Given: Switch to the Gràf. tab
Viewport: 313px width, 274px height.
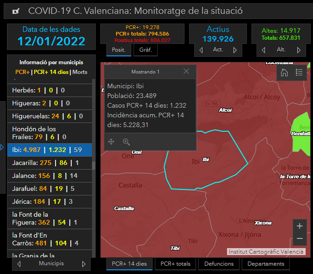Looking at the screenshot, I should tap(146, 50).
